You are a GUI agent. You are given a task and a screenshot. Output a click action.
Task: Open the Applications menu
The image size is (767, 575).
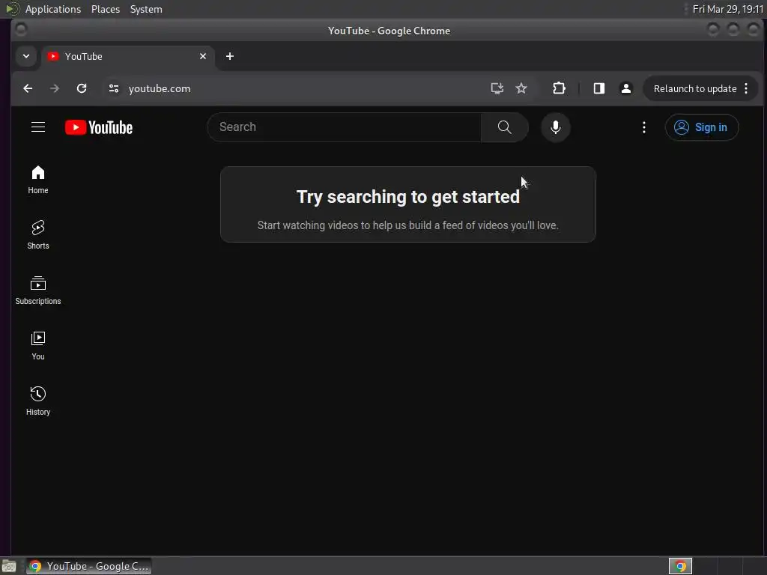(53, 9)
